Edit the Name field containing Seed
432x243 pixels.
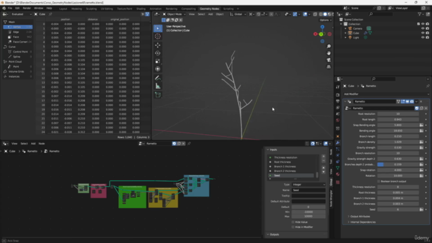pos(308,190)
